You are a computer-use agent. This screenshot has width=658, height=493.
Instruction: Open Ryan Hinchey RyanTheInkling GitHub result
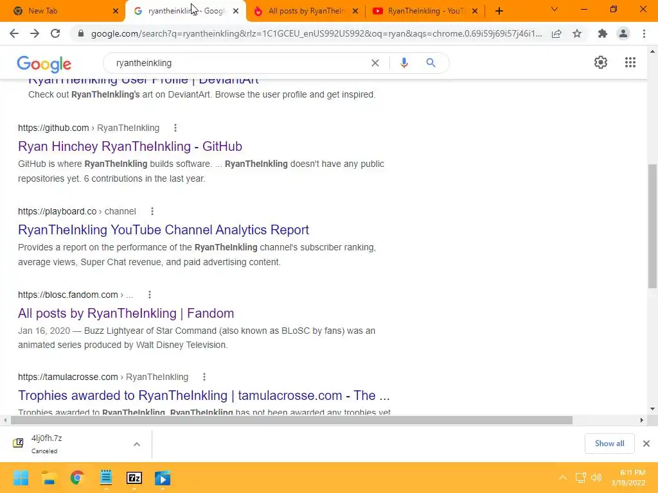click(130, 146)
